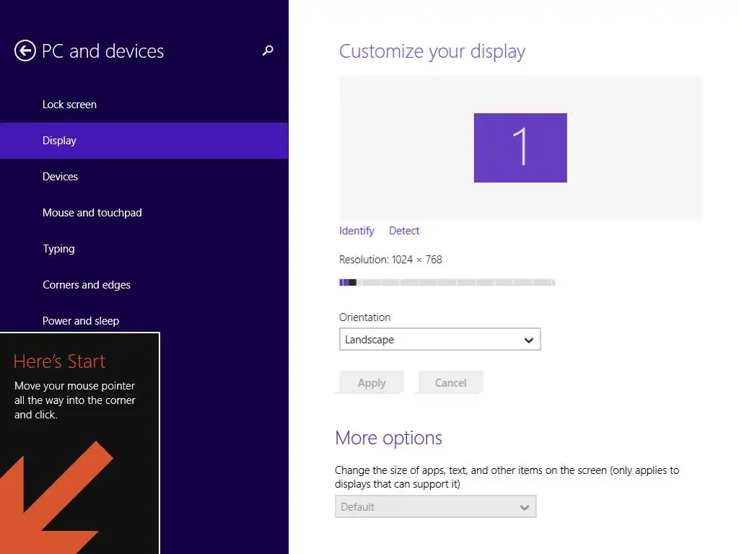This screenshot has width=739, height=554.
Task: Open search with the magnifier icon
Action: click(x=268, y=50)
